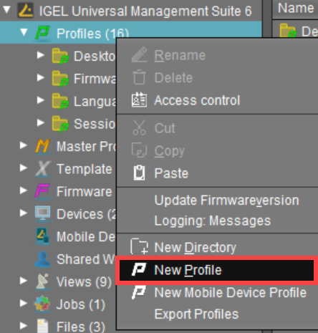Expand the Views (9) node

(x=24, y=281)
